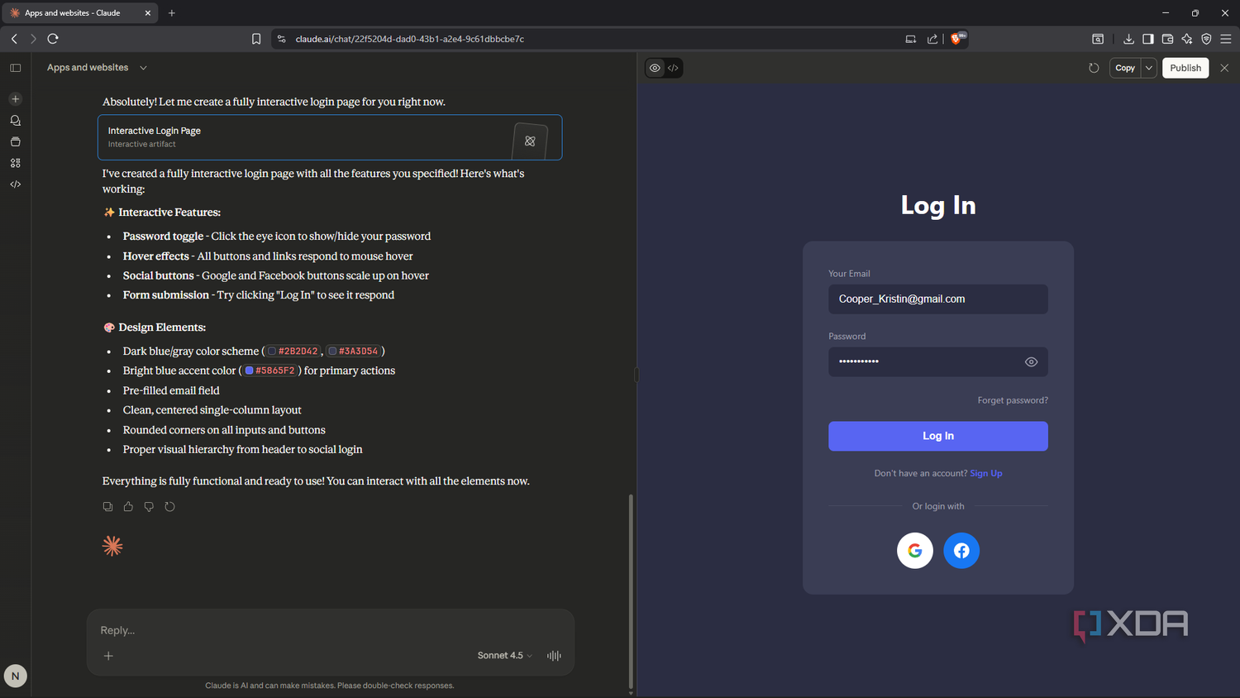Click the Forget password? link
Viewport: 1240px width, 698px height.
click(1013, 400)
